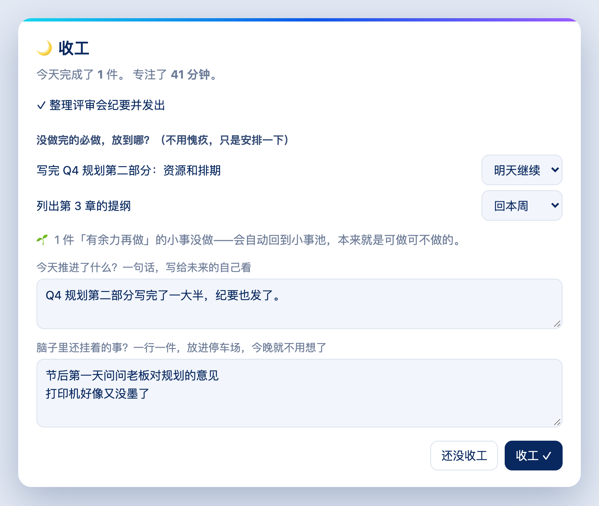Open the 回本周 dropdown for 第 3 章提纲
This screenshot has height=506, width=599.
tap(522, 205)
